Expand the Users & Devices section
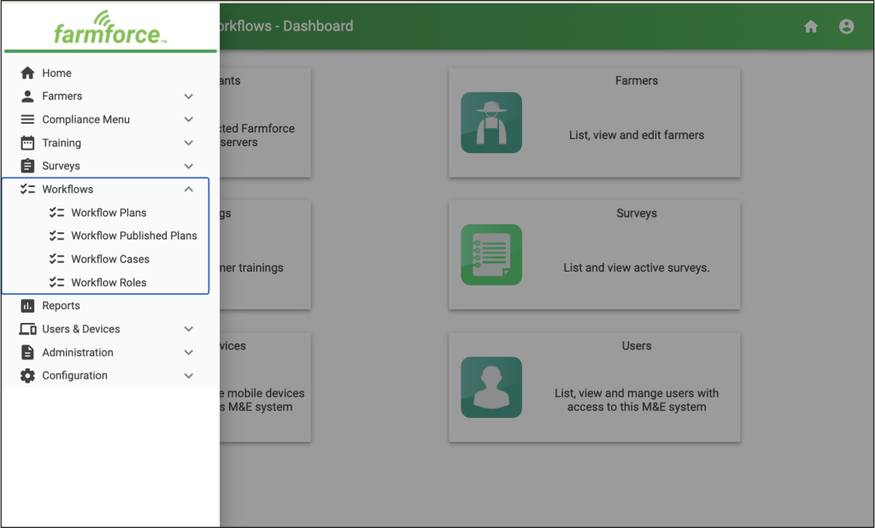This screenshot has height=528, width=875. pyautogui.click(x=188, y=328)
